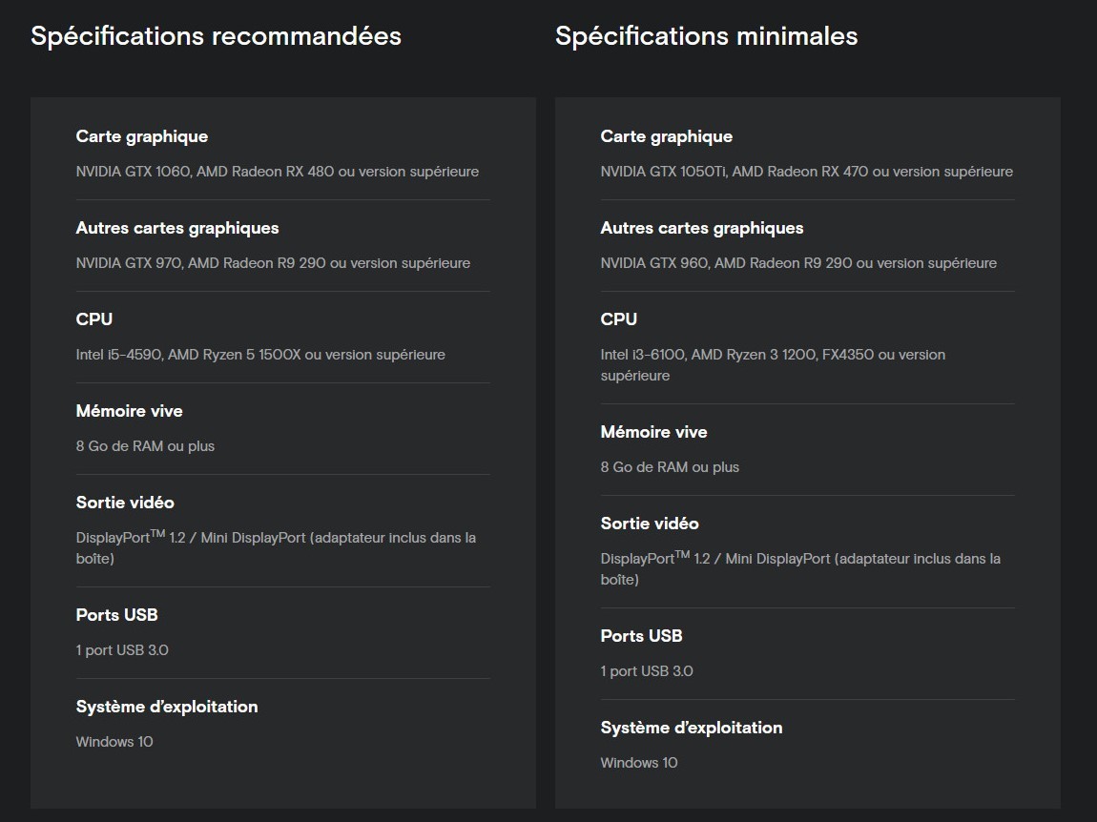Click the DisplayPort 1.2 text in minimum specs
Screen dimensions: 1097x822
(x=799, y=559)
